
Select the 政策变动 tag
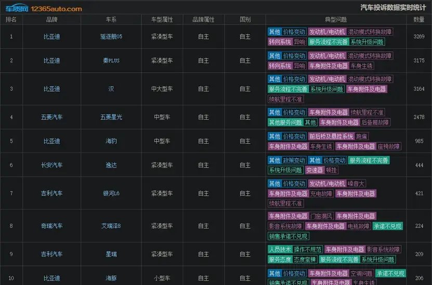[x=294, y=160]
